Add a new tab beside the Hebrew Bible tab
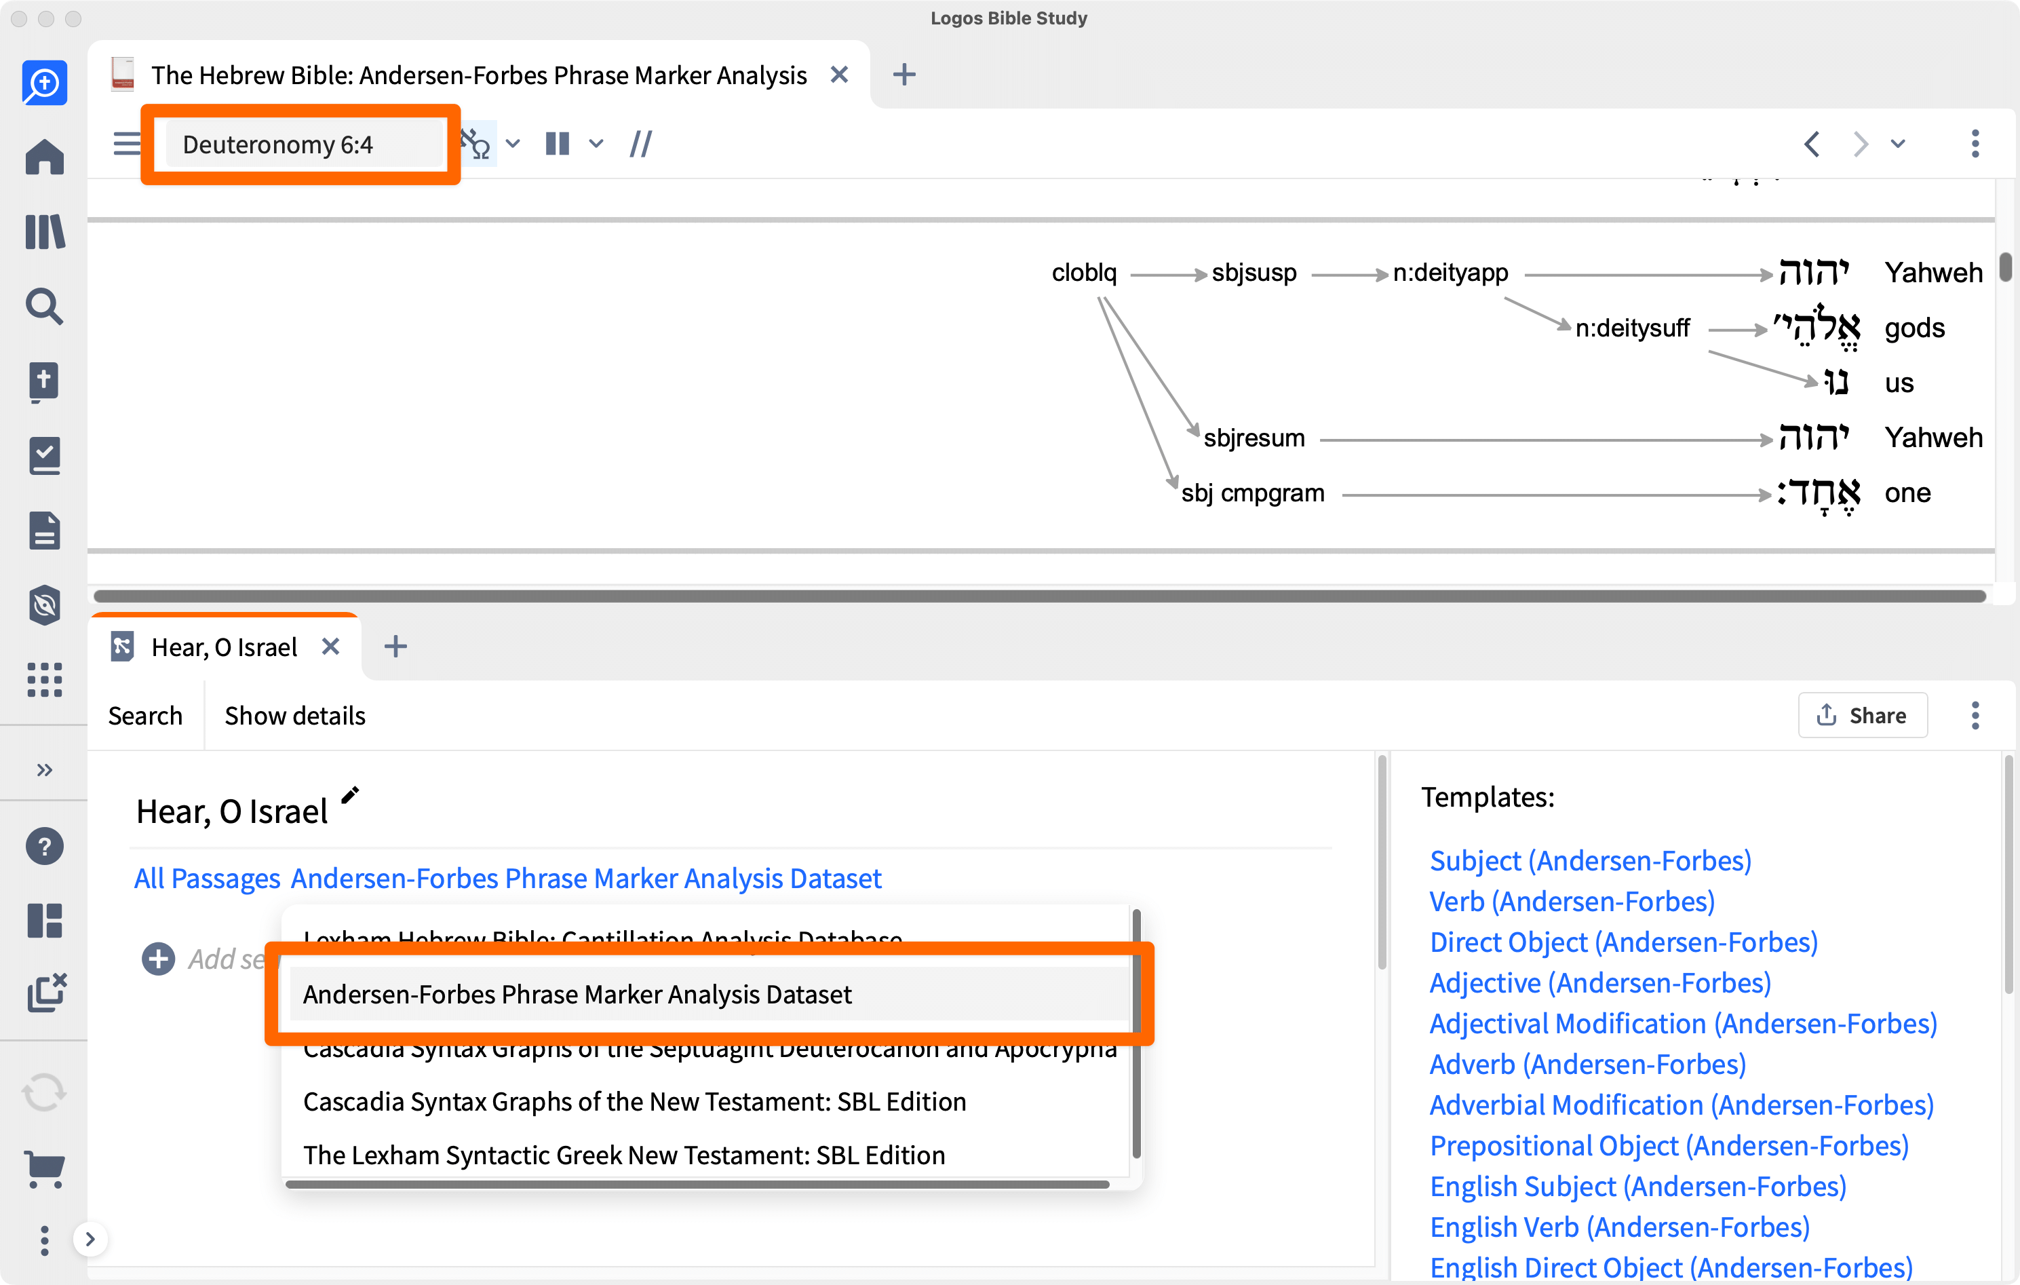 click(x=904, y=75)
